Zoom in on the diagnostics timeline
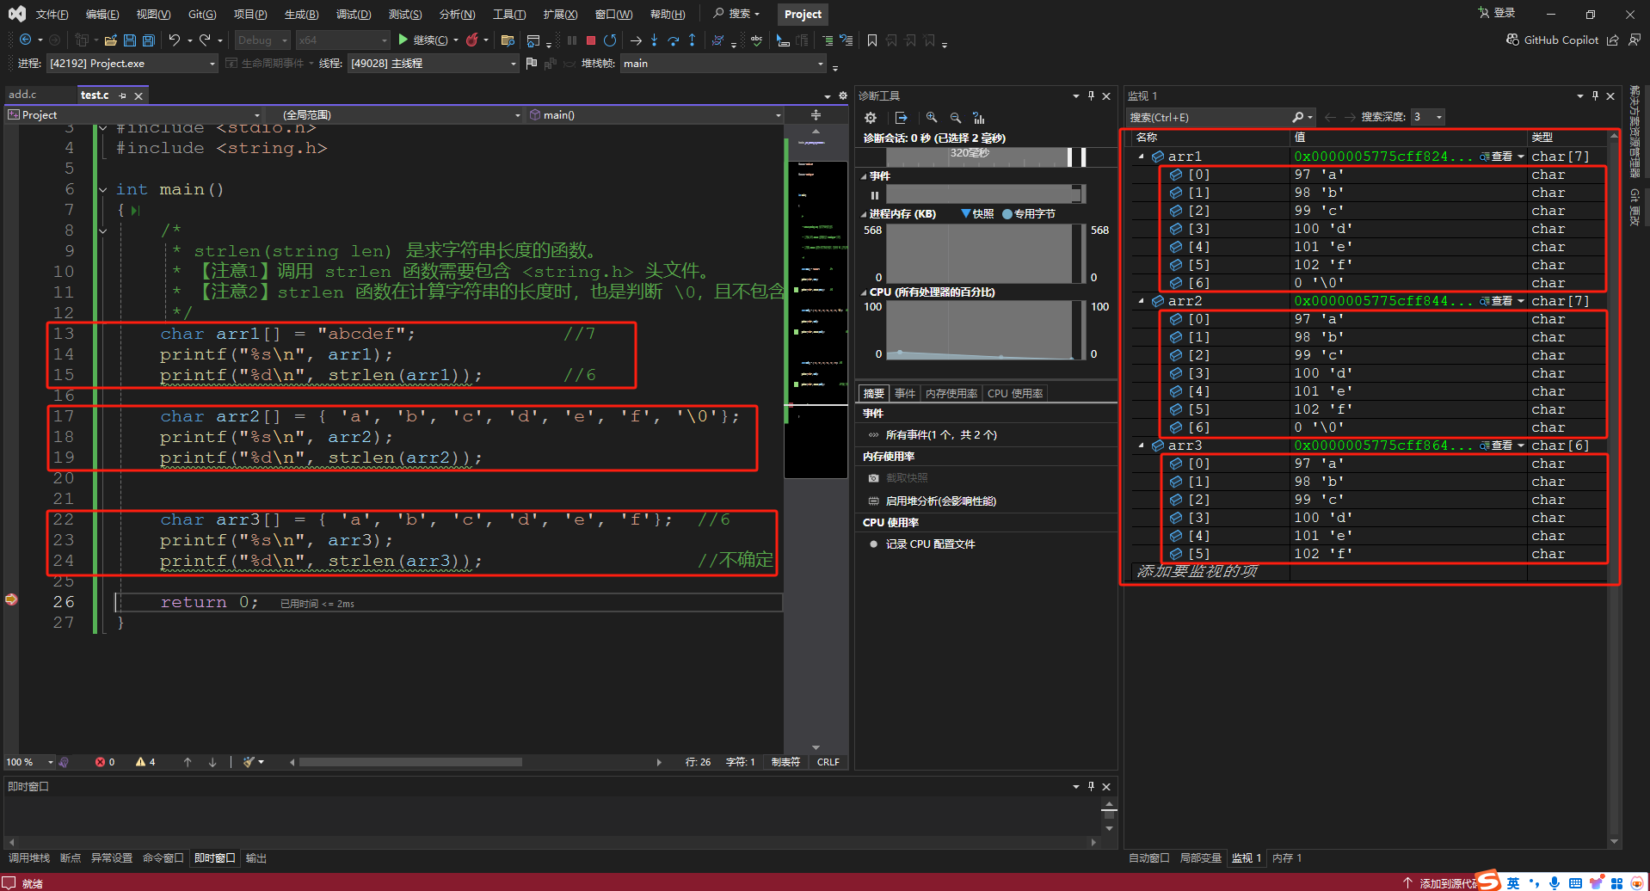This screenshot has width=1650, height=891. [x=932, y=118]
